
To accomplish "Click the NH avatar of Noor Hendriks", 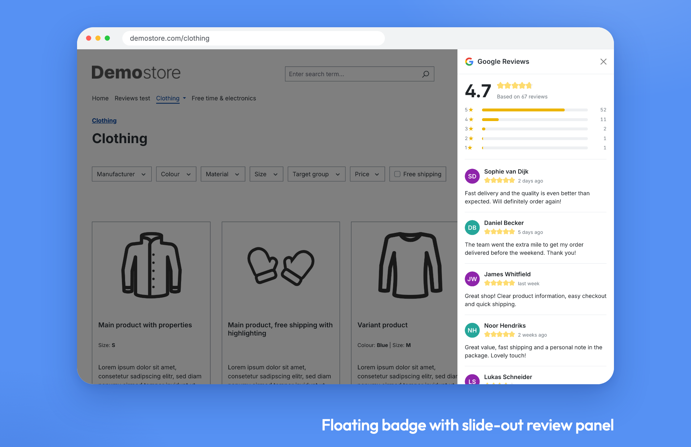I will pyautogui.click(x=472, y=330).
